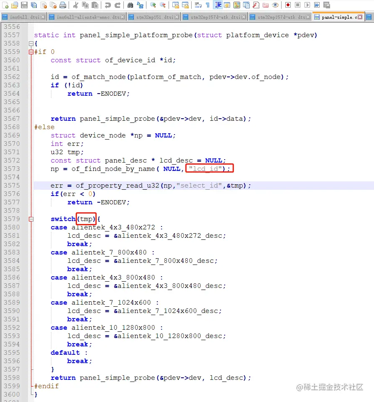
Task: Zoom in on the editor text
Action: (x=153, y=5)
